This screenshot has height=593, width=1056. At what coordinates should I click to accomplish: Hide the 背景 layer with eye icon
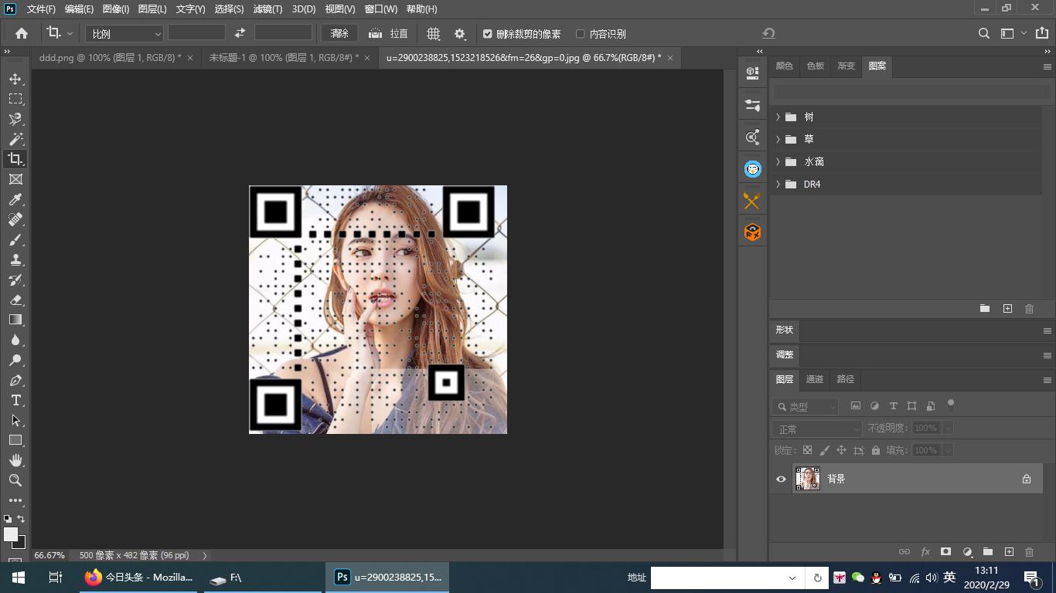click(781, 479)
